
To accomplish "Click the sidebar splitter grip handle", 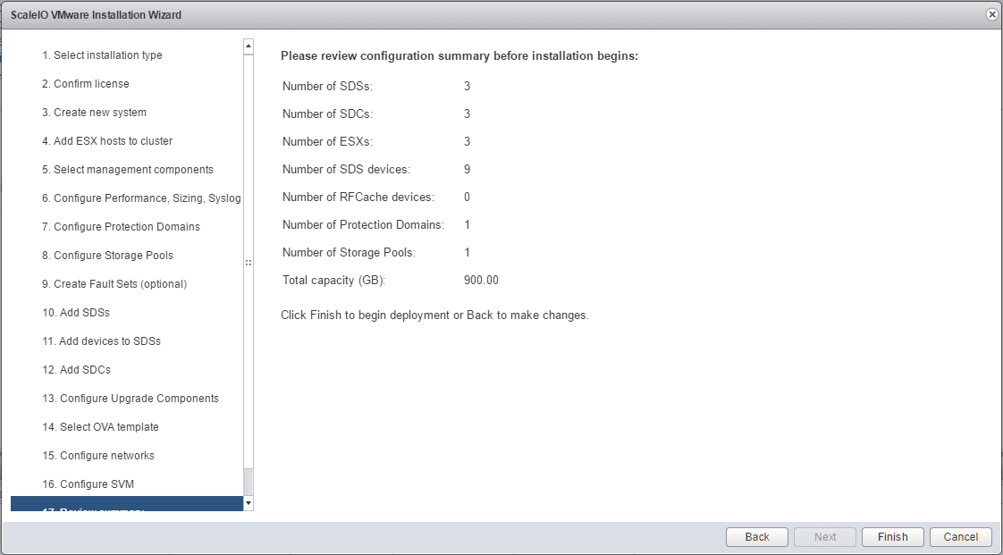I will [x=249, y=263].
